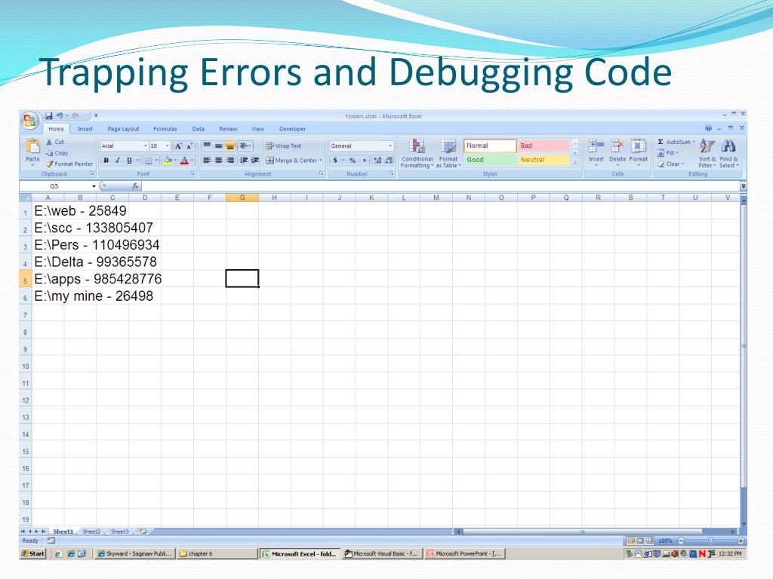Image resolution: width=773 pixels, height=579 pixels.
Task: Apply the red font color
Action: 184,161
